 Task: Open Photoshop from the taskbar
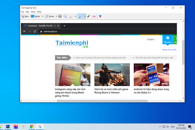[8, 127]
